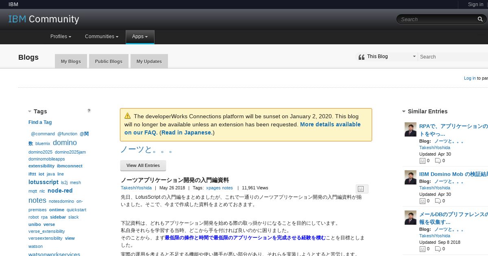
Task: Collapse the Similar Entries section
Action: 404,111
